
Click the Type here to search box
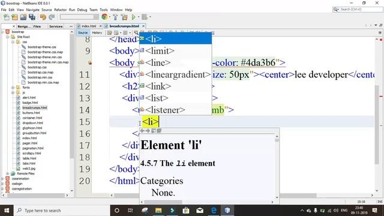click(61, 211)
